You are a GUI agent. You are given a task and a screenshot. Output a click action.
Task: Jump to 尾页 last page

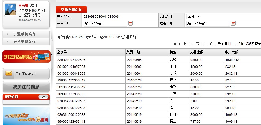pyautogui.click(x=212, y=44)
